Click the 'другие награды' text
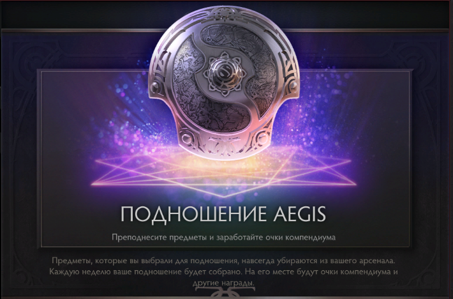The image size is (453, 299). coord(223,283)
